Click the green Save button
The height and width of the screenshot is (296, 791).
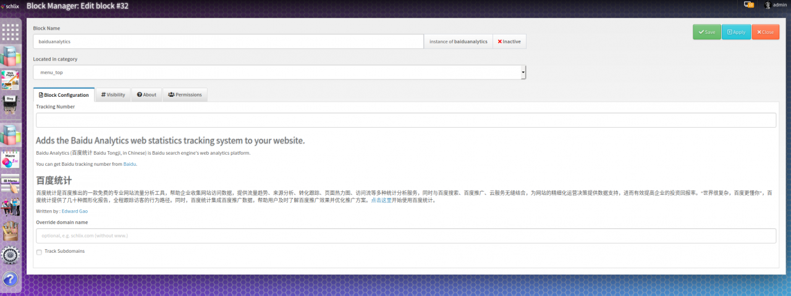pos(707,32)
